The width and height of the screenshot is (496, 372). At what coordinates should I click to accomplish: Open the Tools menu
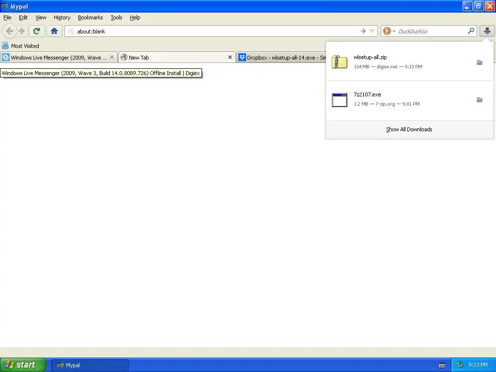point(116,17)
